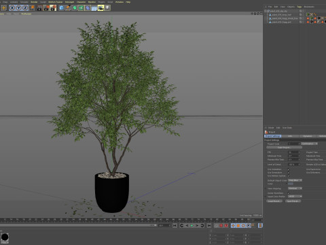Click the blue deformer object icon
326x245 pixels.
pyautogui.click(x=88, y=8)
